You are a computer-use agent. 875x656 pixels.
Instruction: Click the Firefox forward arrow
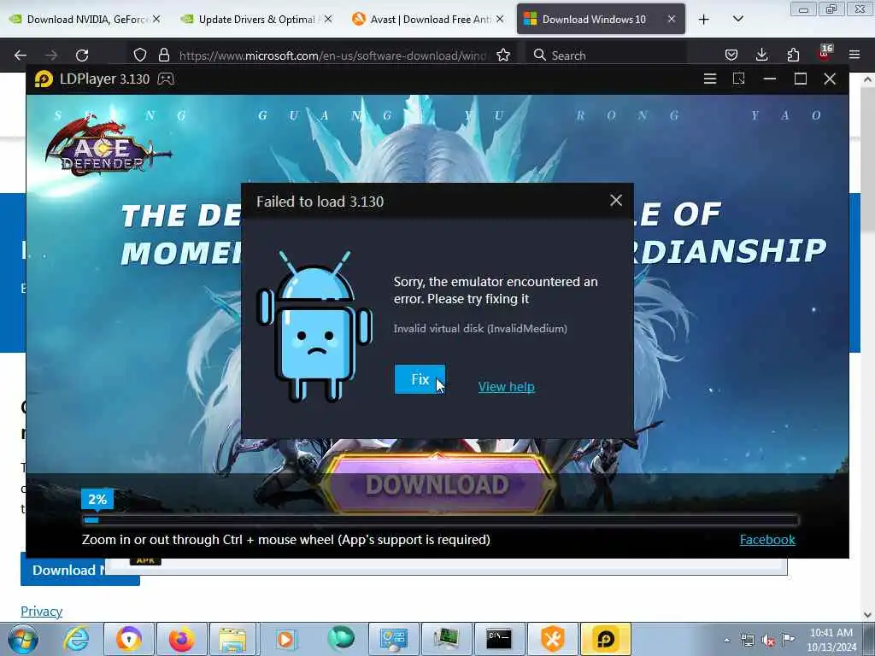click(x=51, y=56)
